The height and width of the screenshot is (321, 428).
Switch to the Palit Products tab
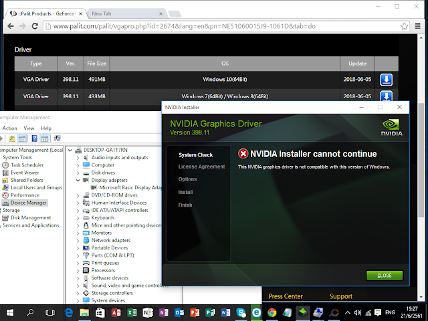click(45, 13)
